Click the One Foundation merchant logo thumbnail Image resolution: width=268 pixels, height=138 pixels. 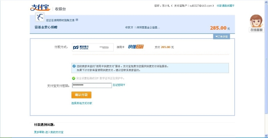(40, 17)
